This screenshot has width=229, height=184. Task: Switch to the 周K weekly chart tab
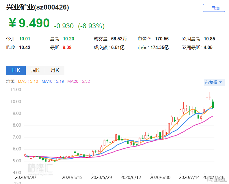(35, 70)
